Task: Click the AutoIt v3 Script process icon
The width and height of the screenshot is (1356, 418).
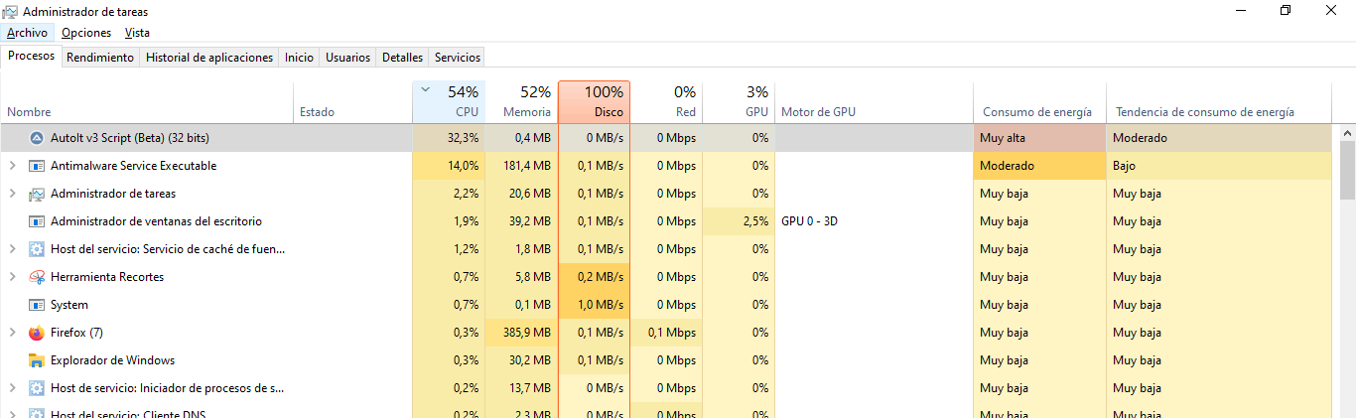Action: (x=37, y=138)
